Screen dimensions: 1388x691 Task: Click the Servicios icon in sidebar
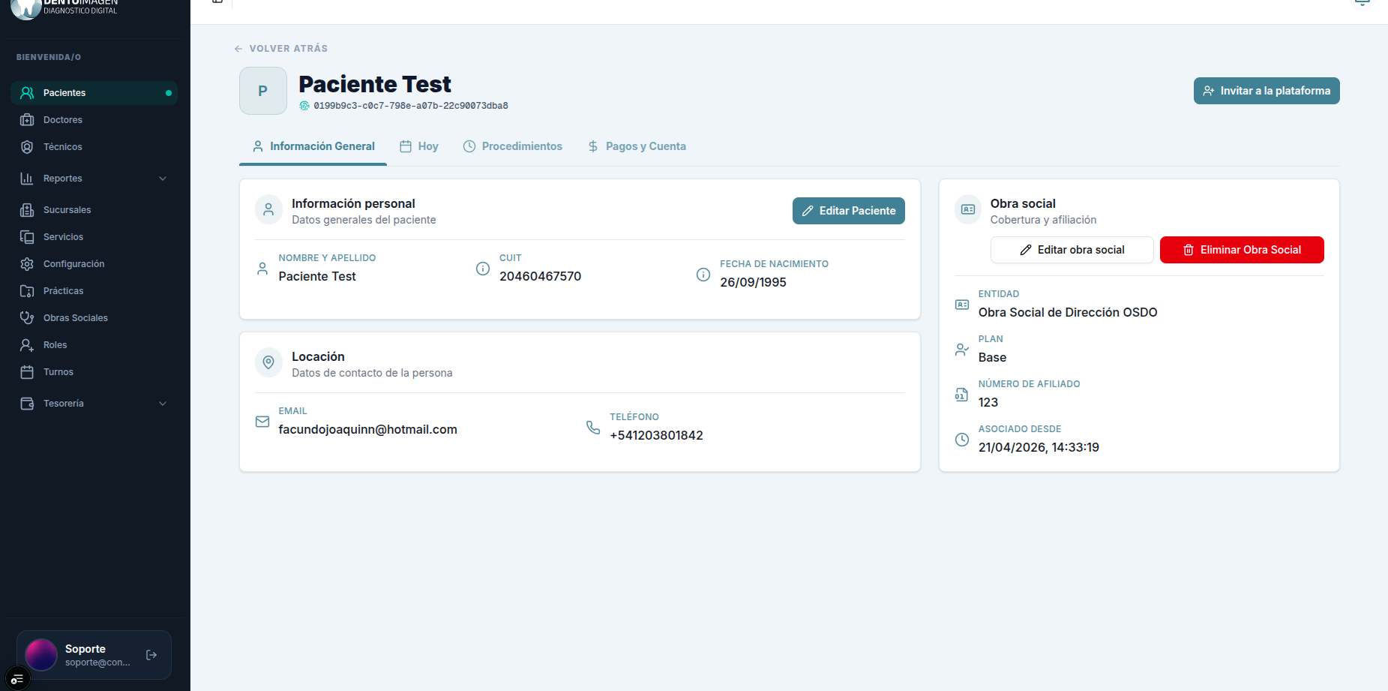coord(27,237)
